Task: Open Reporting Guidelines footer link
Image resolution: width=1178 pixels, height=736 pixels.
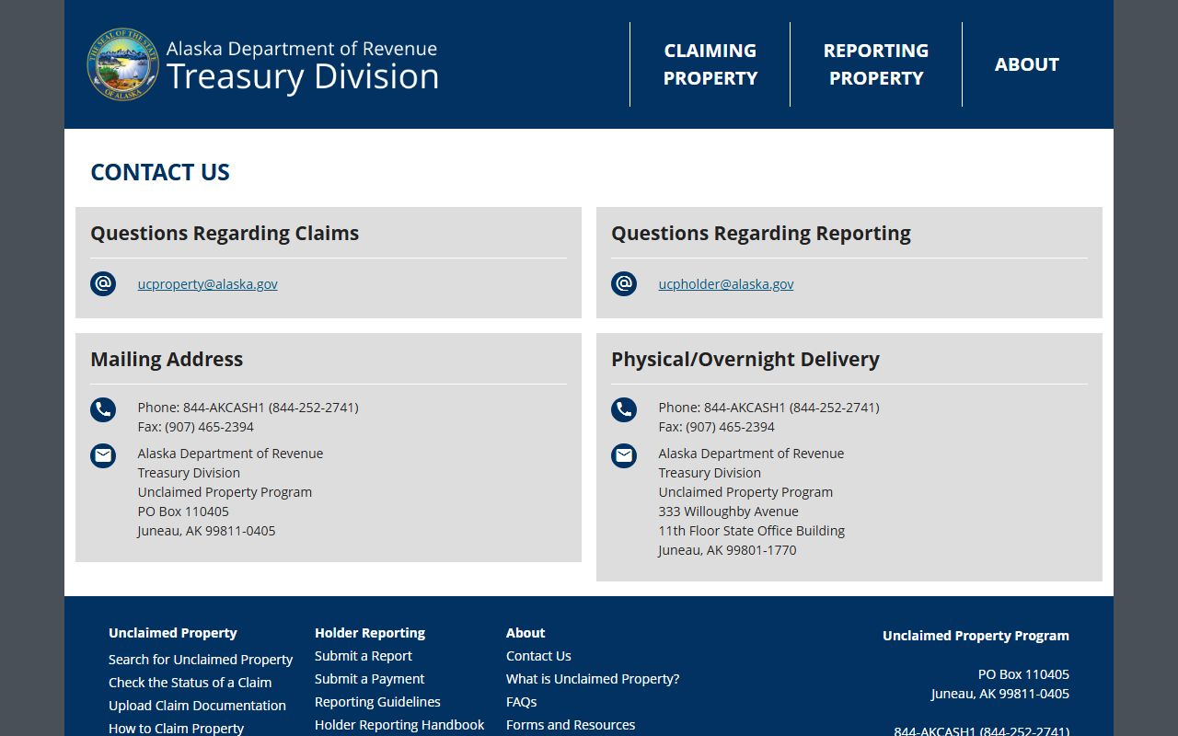Action: click(377, 702)
